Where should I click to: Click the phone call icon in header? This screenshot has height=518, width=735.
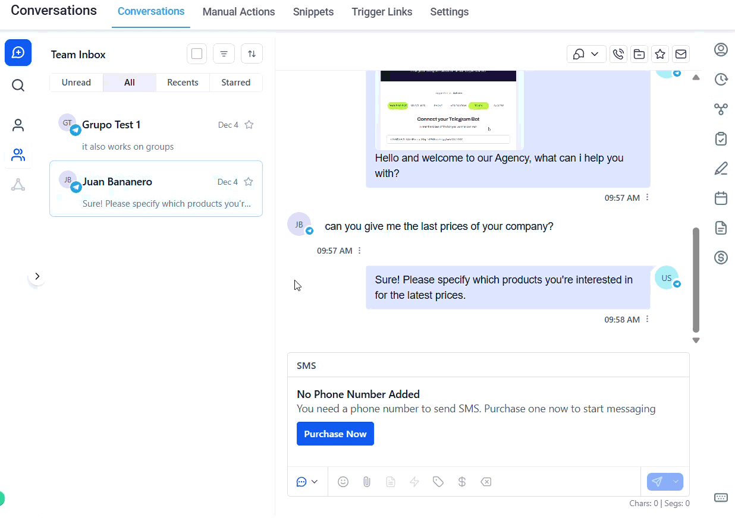pos(618,54)
